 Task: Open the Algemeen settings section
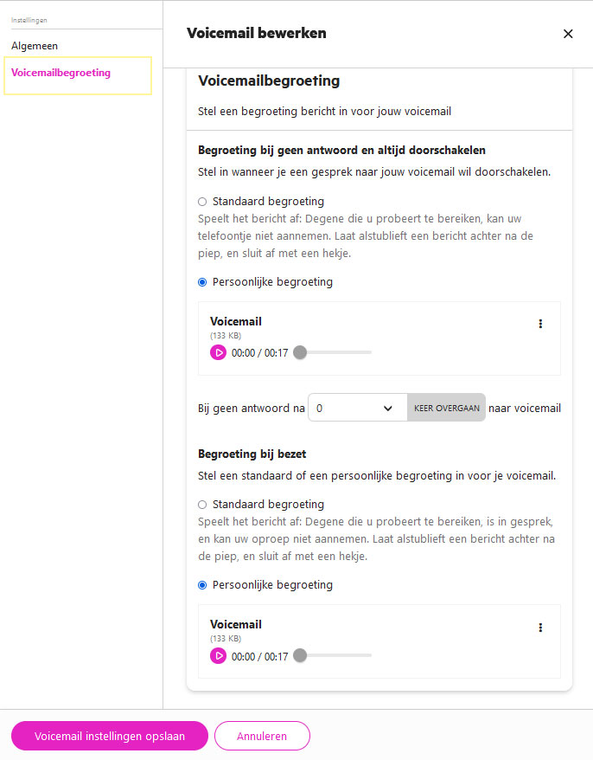35,46
